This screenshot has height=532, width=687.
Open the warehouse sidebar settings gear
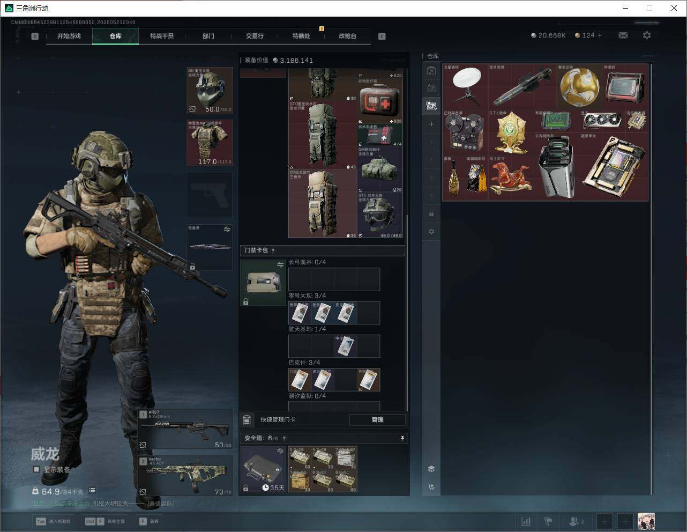(x=431, y=232)
